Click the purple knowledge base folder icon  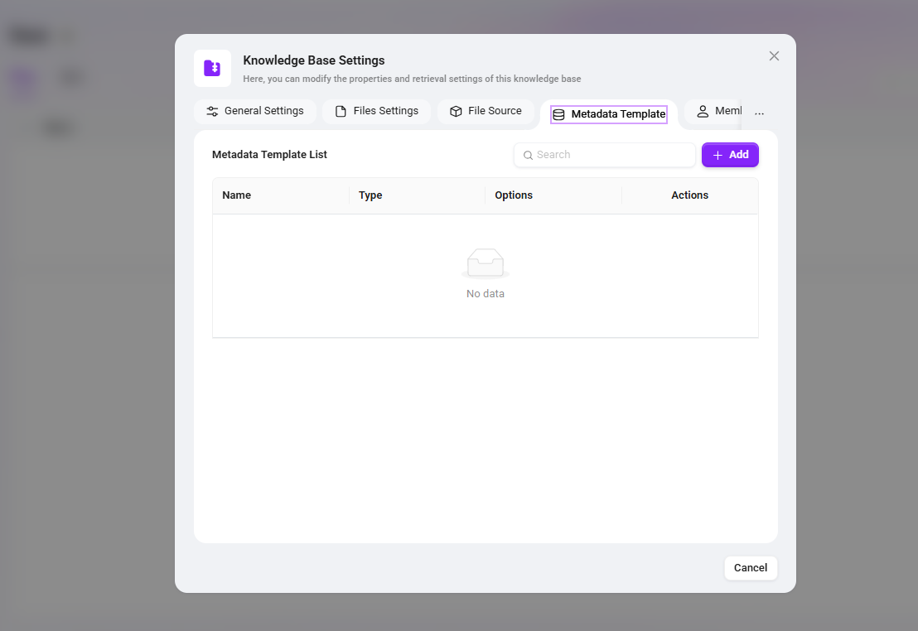(213, 69)
